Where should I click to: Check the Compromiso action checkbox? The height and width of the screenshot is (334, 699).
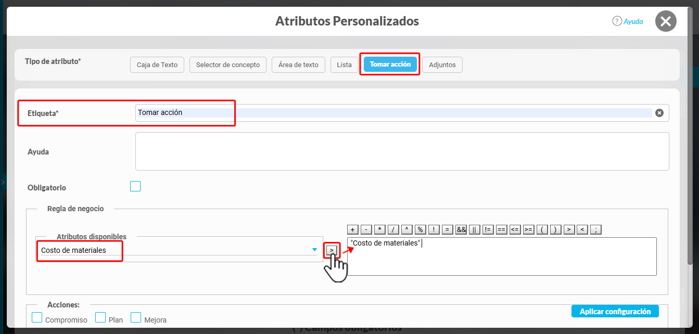pyautogui.click(x=37, y=317)
